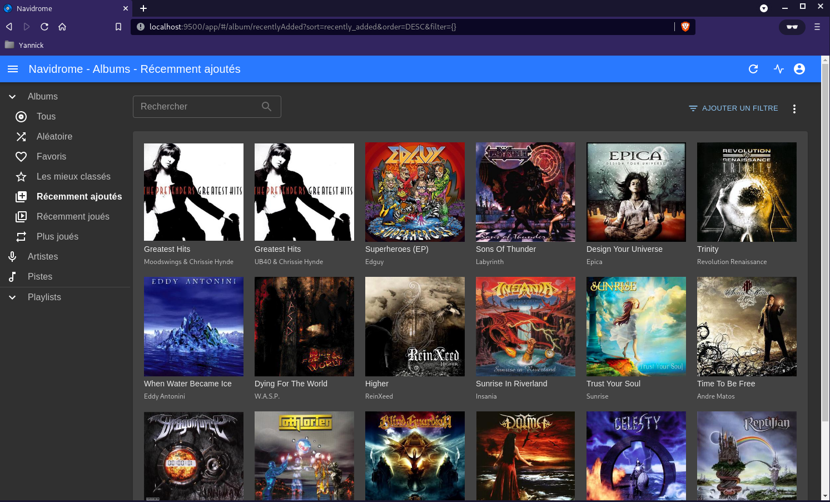Expand the Playlists section in the sidebar

tap(12, 297)
